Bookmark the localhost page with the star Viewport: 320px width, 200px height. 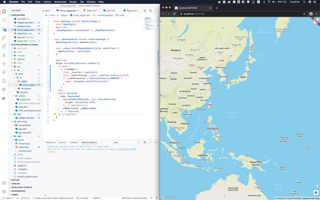coord(304,14)
